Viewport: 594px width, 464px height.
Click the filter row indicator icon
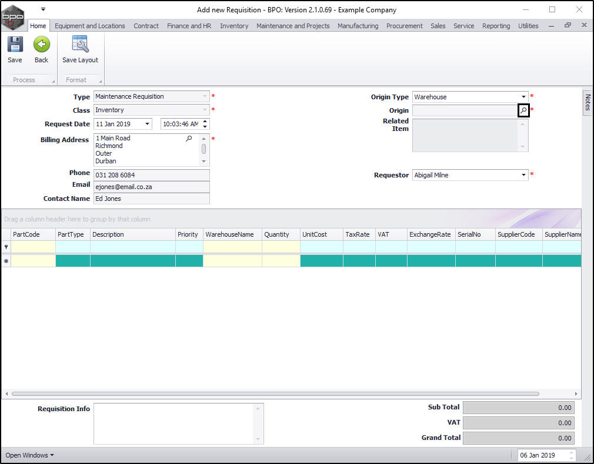click(x=6, y=247)
